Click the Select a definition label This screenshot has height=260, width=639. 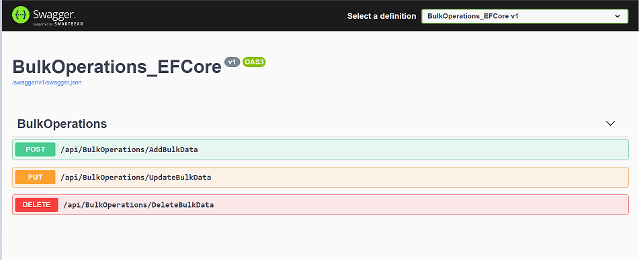click(x=382, y=16)
